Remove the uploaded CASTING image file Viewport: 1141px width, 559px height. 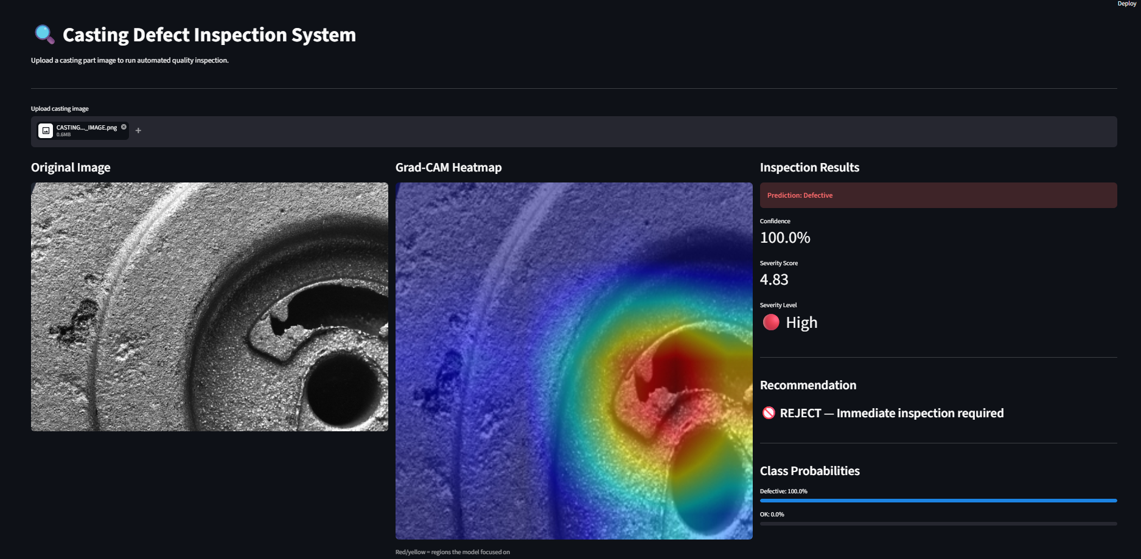124,127
